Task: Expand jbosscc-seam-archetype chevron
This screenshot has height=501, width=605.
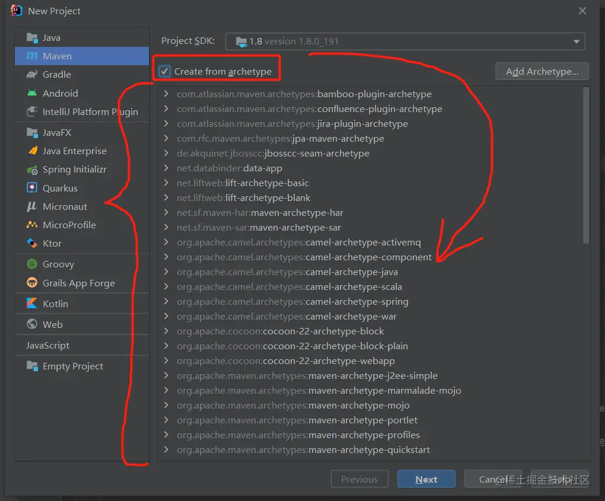Action: (166, 153)
